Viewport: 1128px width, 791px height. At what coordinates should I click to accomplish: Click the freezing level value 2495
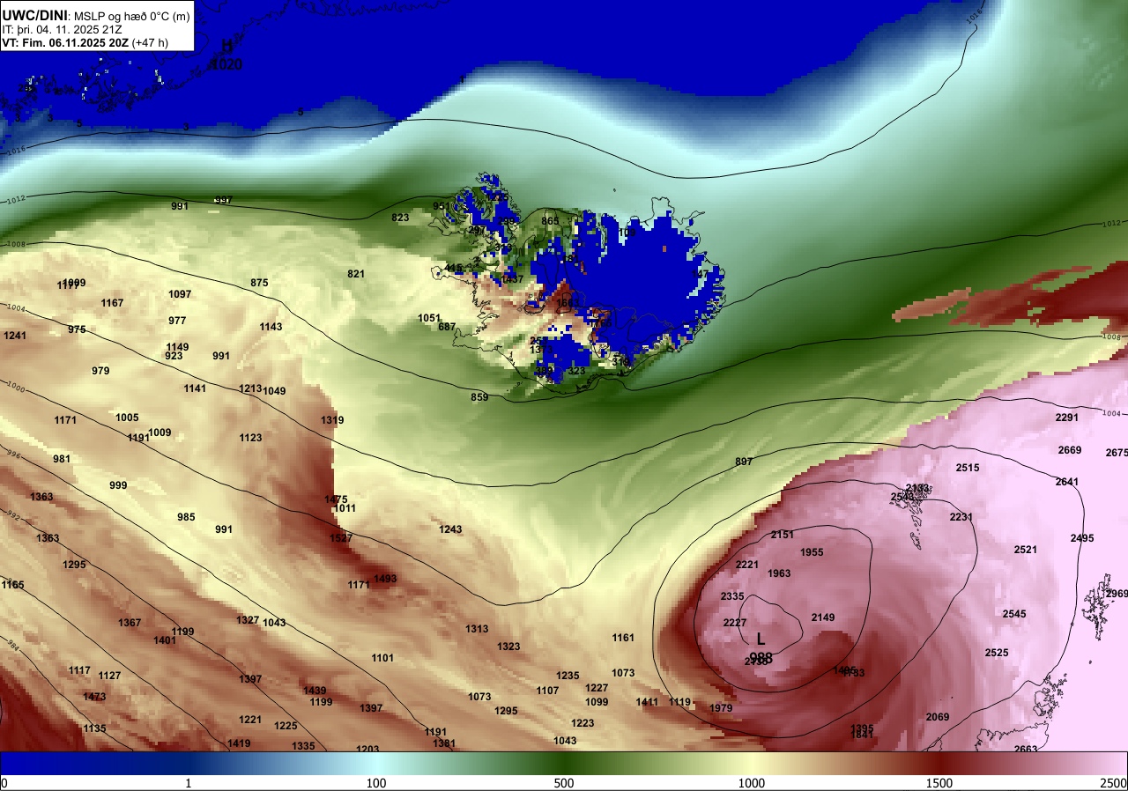tap(1082, 538)
